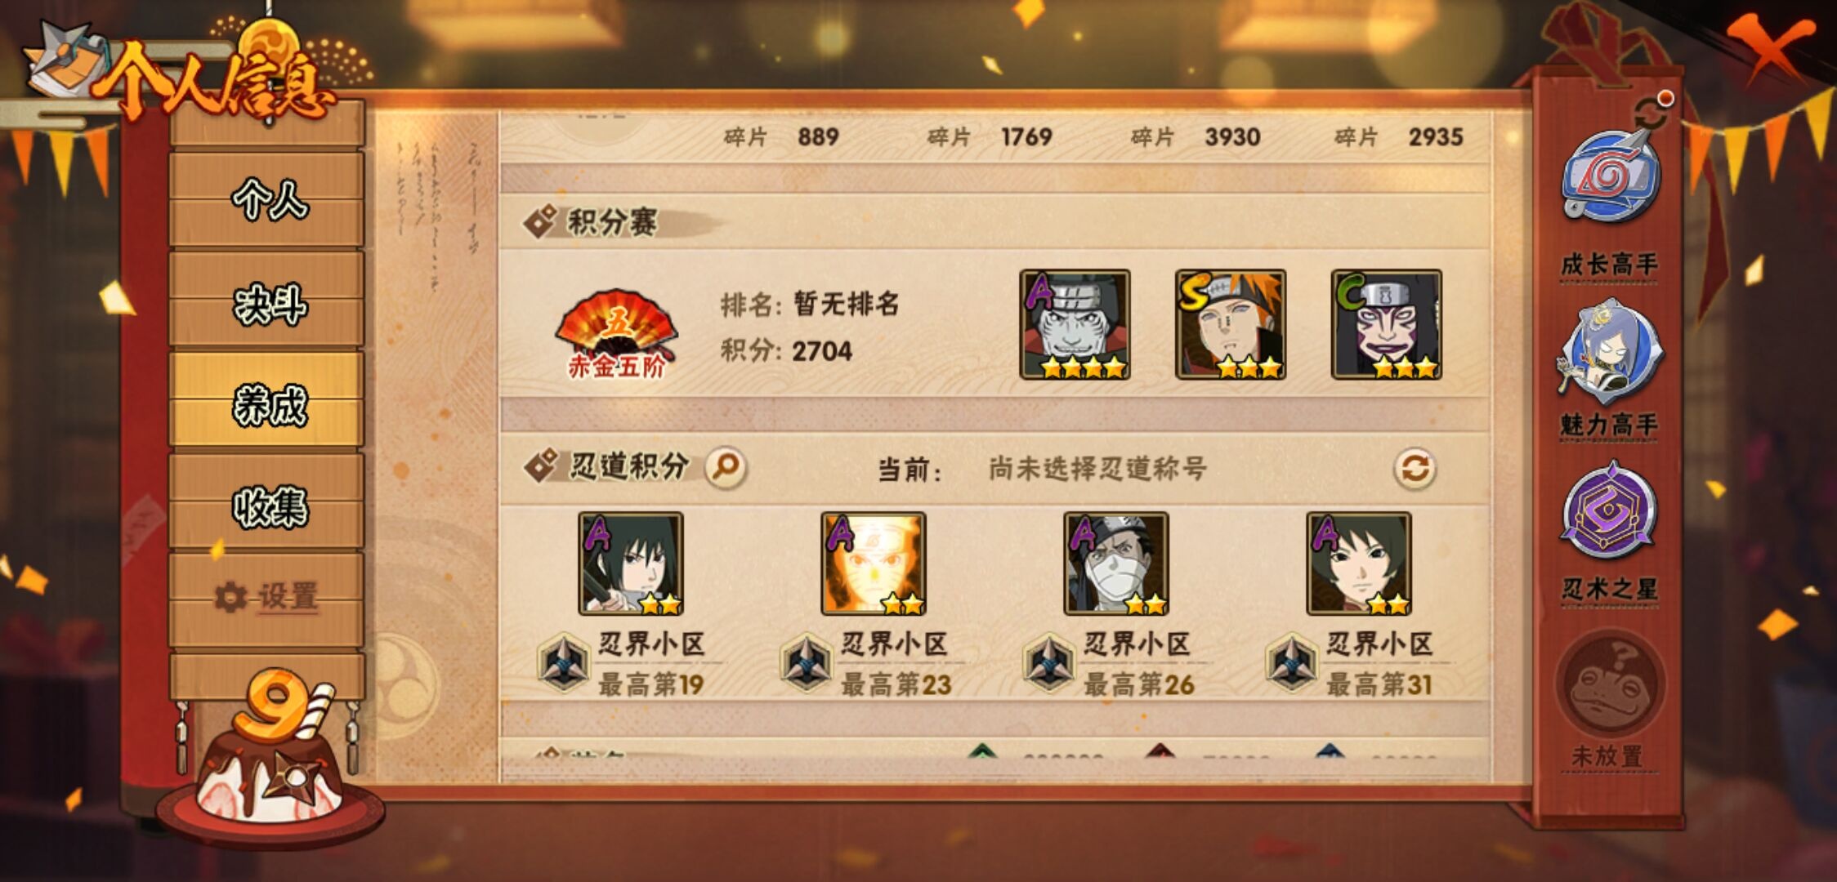Open 设置 with the gear icon
Screen dimensions: 1837x882
(267, 597)
